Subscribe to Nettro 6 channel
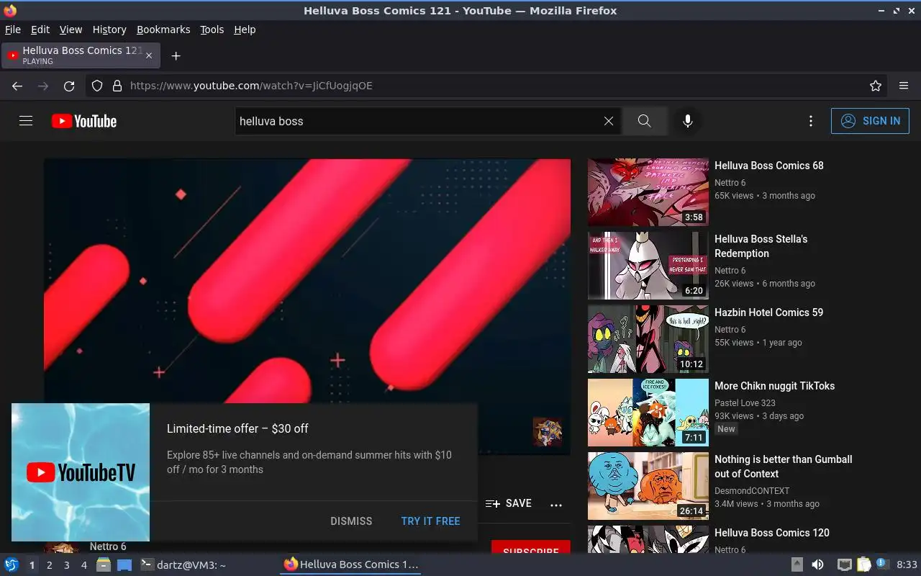Viewport: 921px width, 576px height. click(x=531, y=547)
